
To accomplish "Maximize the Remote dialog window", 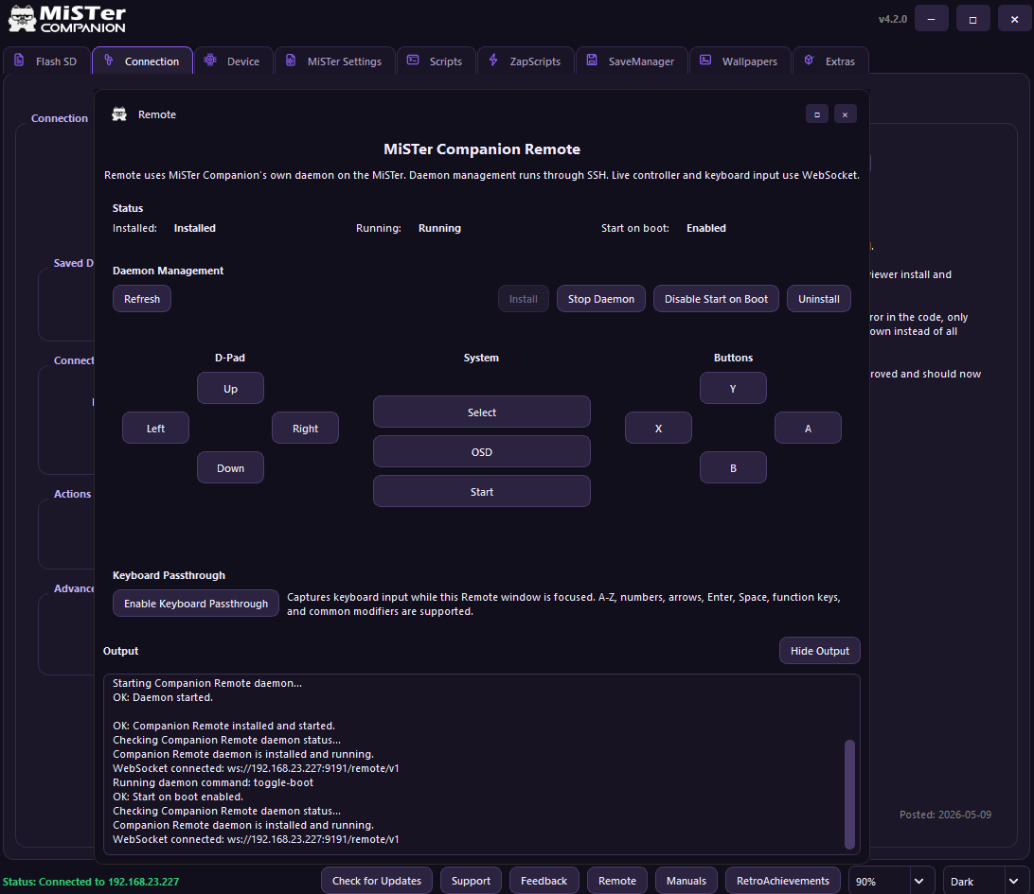I will tap(817, 114).
